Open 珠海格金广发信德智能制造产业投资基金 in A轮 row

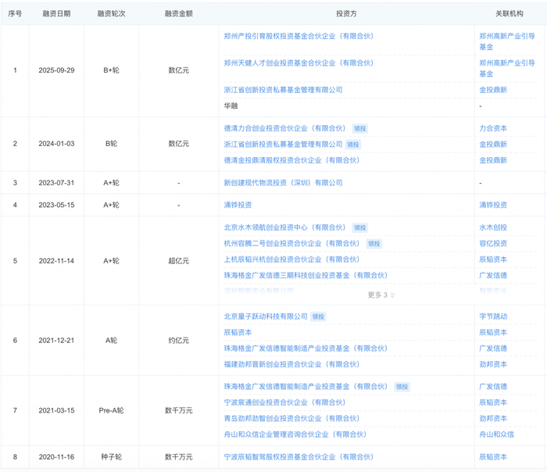pyautogui.click(x=306, y=349)
